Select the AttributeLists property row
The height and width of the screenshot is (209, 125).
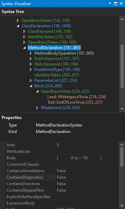[62, 151]
